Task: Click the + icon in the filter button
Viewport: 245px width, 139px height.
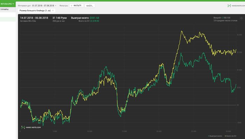Action: pyautogui.click(x=71, y=6)
